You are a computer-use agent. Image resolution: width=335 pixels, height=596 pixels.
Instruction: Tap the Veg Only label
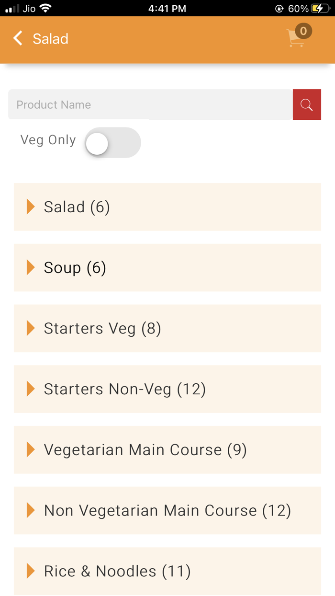(48, 140)
